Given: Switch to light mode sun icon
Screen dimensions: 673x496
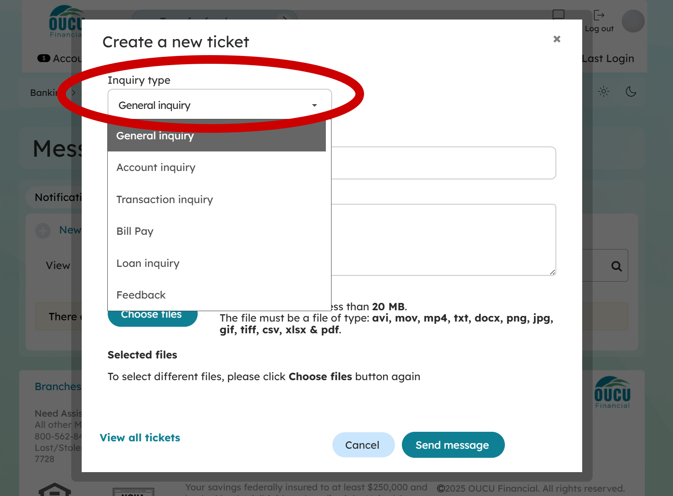Looking at the screenshot, I should 603,92.
